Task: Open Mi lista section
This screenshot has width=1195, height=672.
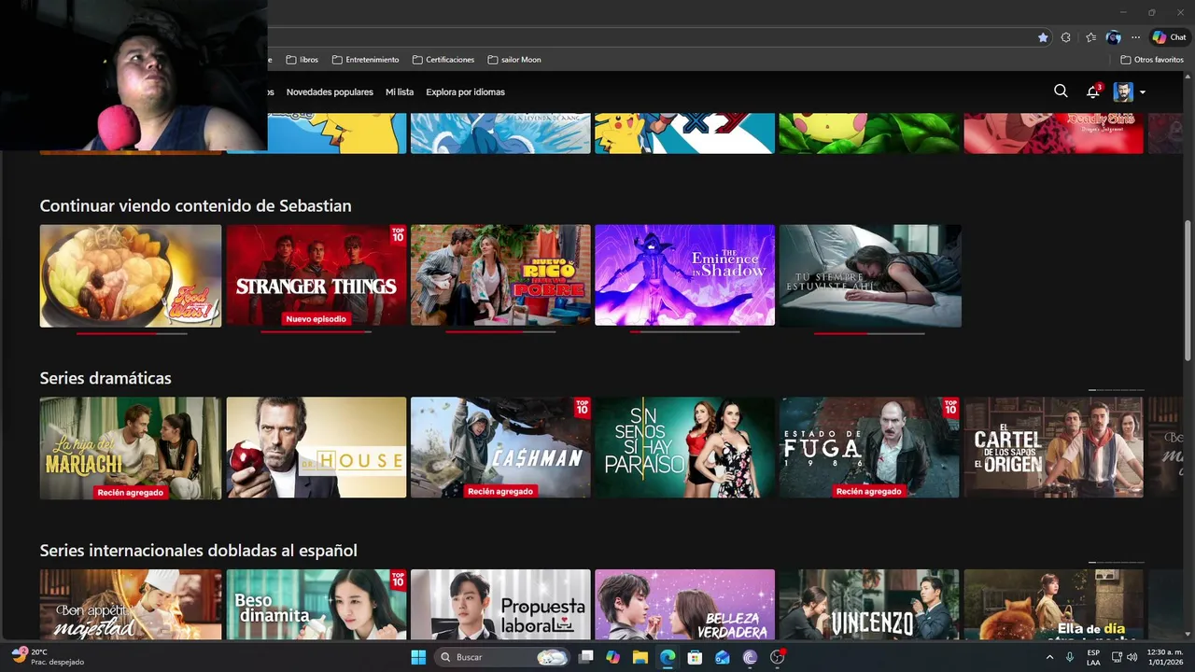Action: pos(400,92)
